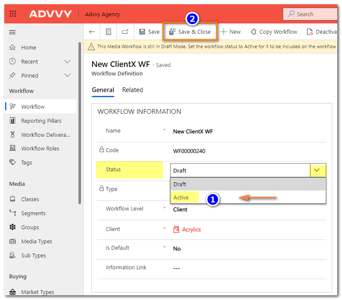Go to Reporting Pillars in sidebar
This screenshot has width=342, height=300.
point(41,121)
